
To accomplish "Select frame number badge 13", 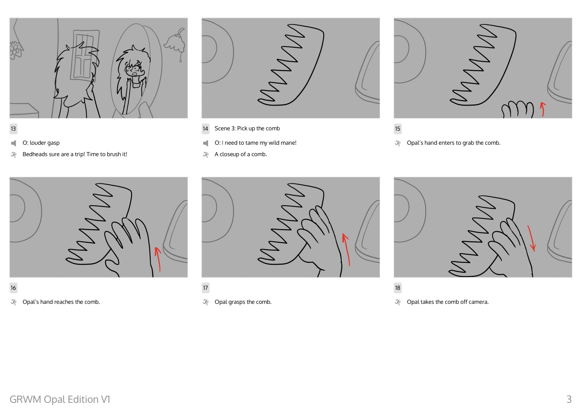I will [x=13, y=129].
